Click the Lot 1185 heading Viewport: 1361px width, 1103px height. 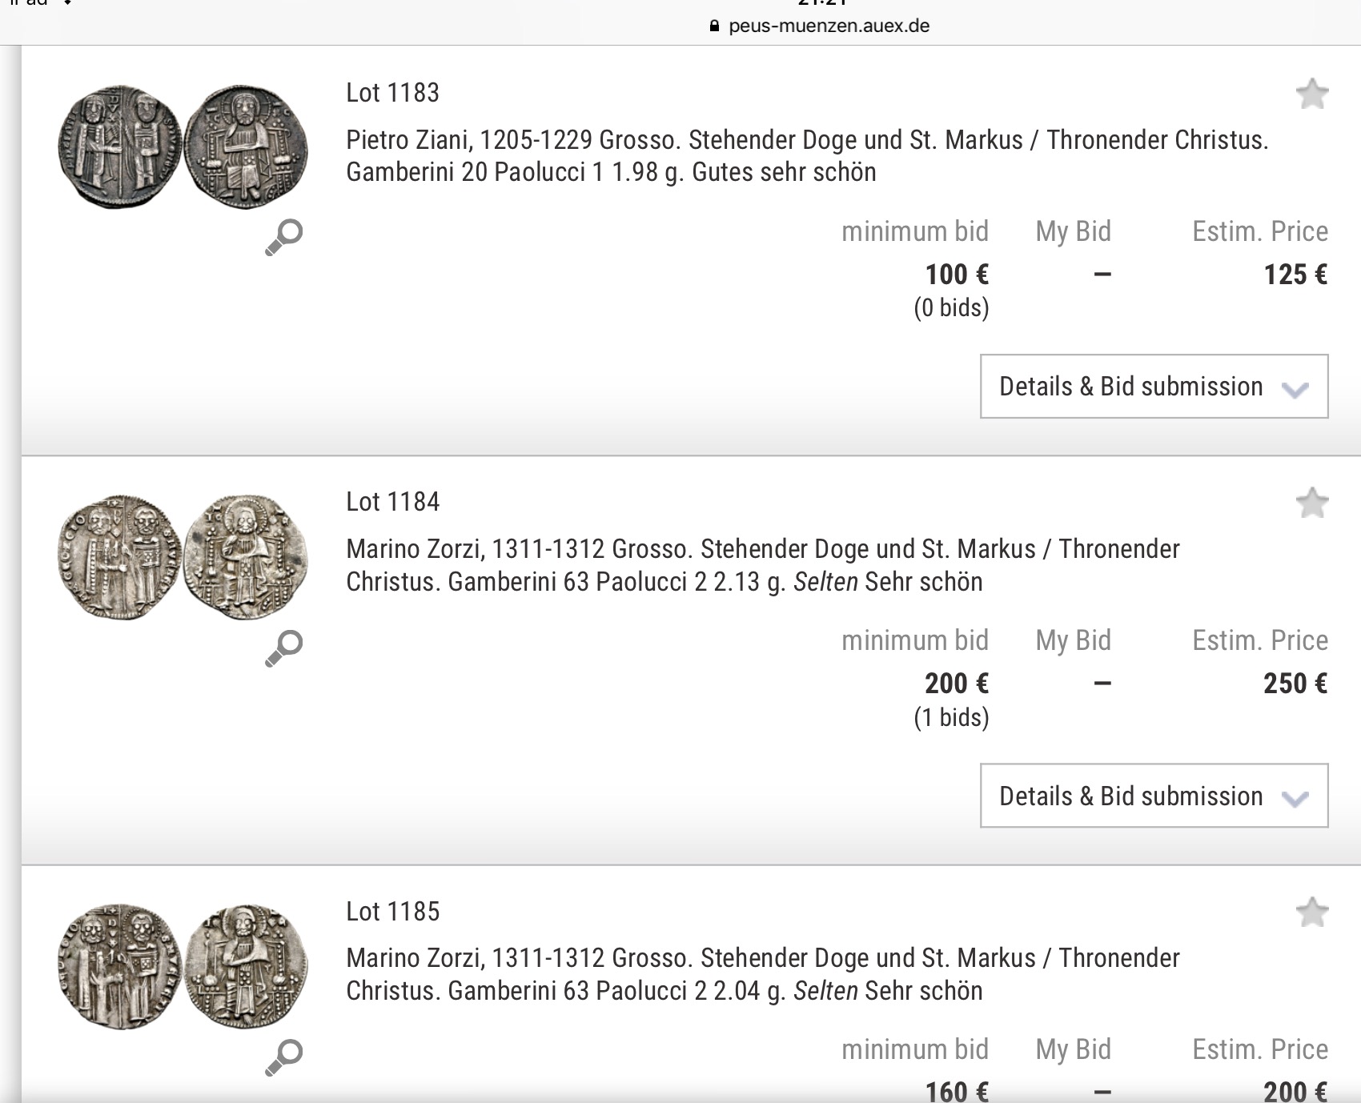pos(392,912)
